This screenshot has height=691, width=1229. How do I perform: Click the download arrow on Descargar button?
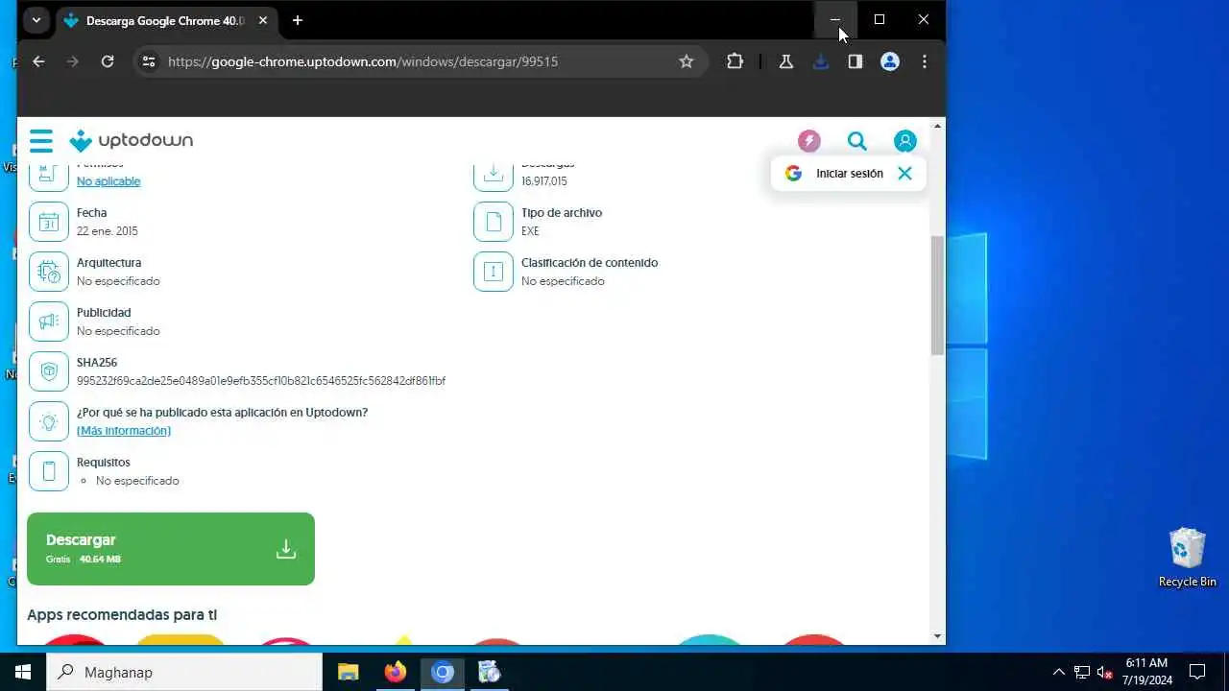(x=286, y=549)
